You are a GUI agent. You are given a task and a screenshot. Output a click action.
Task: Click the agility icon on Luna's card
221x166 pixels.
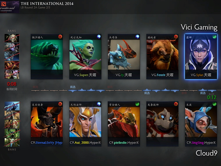215,37
